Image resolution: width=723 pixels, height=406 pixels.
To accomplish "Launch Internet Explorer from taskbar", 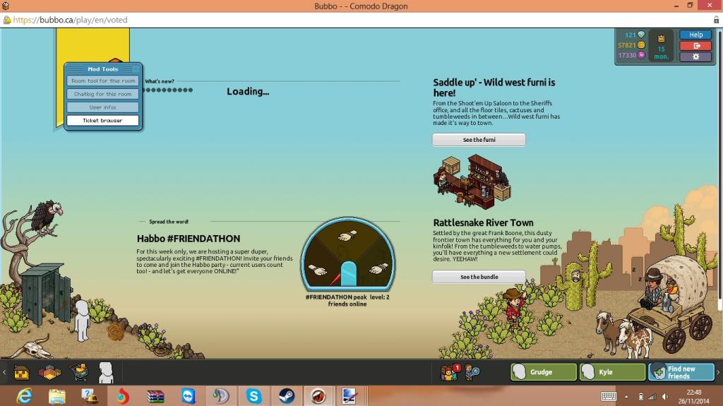I will click(x=24, y=396).
